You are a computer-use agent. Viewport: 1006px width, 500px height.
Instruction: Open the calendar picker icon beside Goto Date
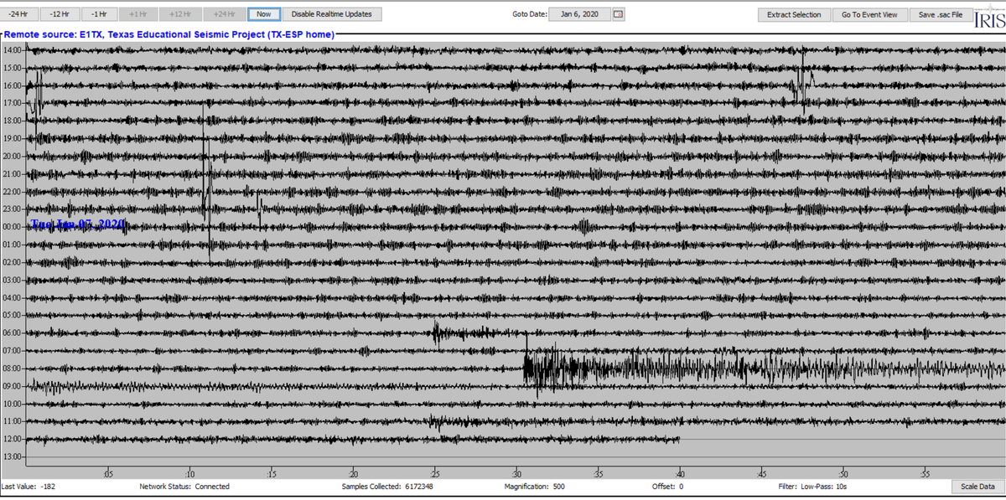(x=619, y=14)
